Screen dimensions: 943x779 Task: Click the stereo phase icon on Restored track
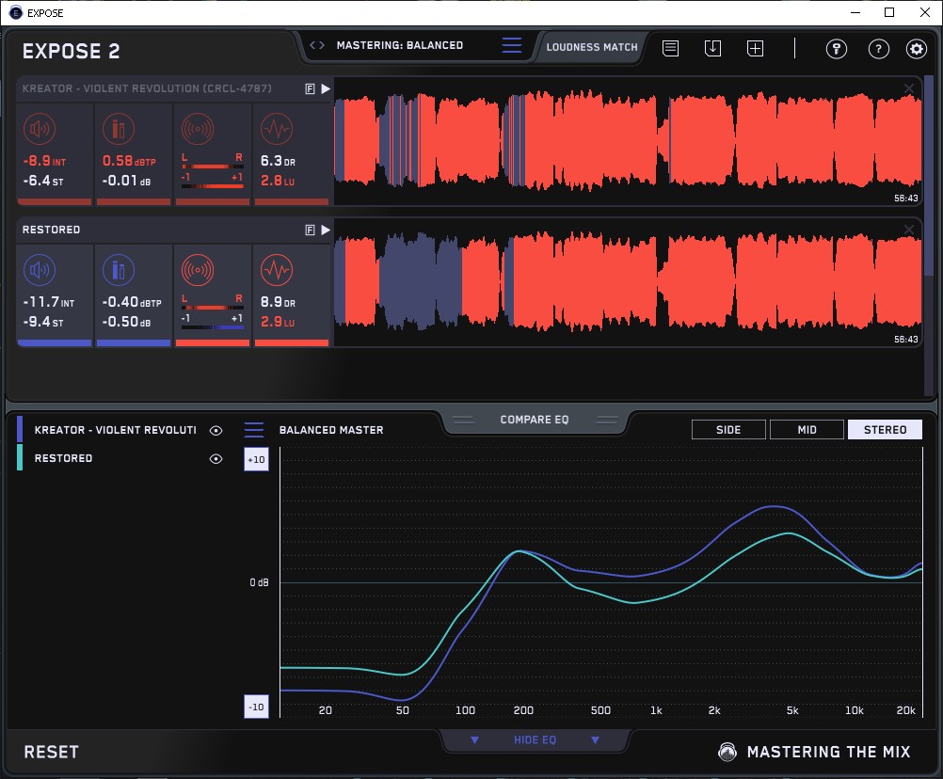(197, 271)
